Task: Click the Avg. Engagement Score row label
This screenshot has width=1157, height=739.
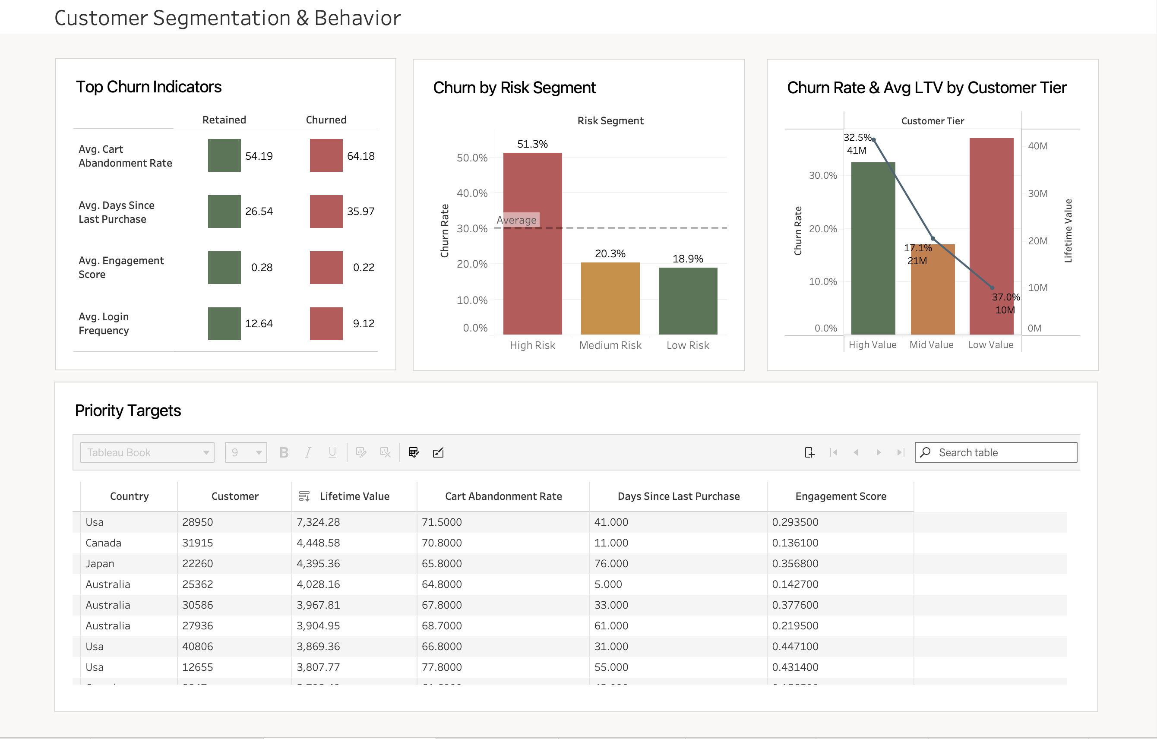Action: [121, 267]
